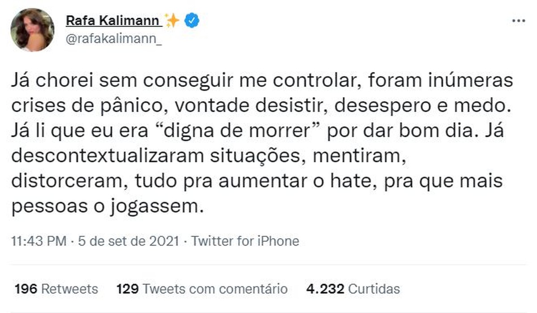Select the Twitter for iPhone source label
This screenshot has height=313, width=537.
245,241
